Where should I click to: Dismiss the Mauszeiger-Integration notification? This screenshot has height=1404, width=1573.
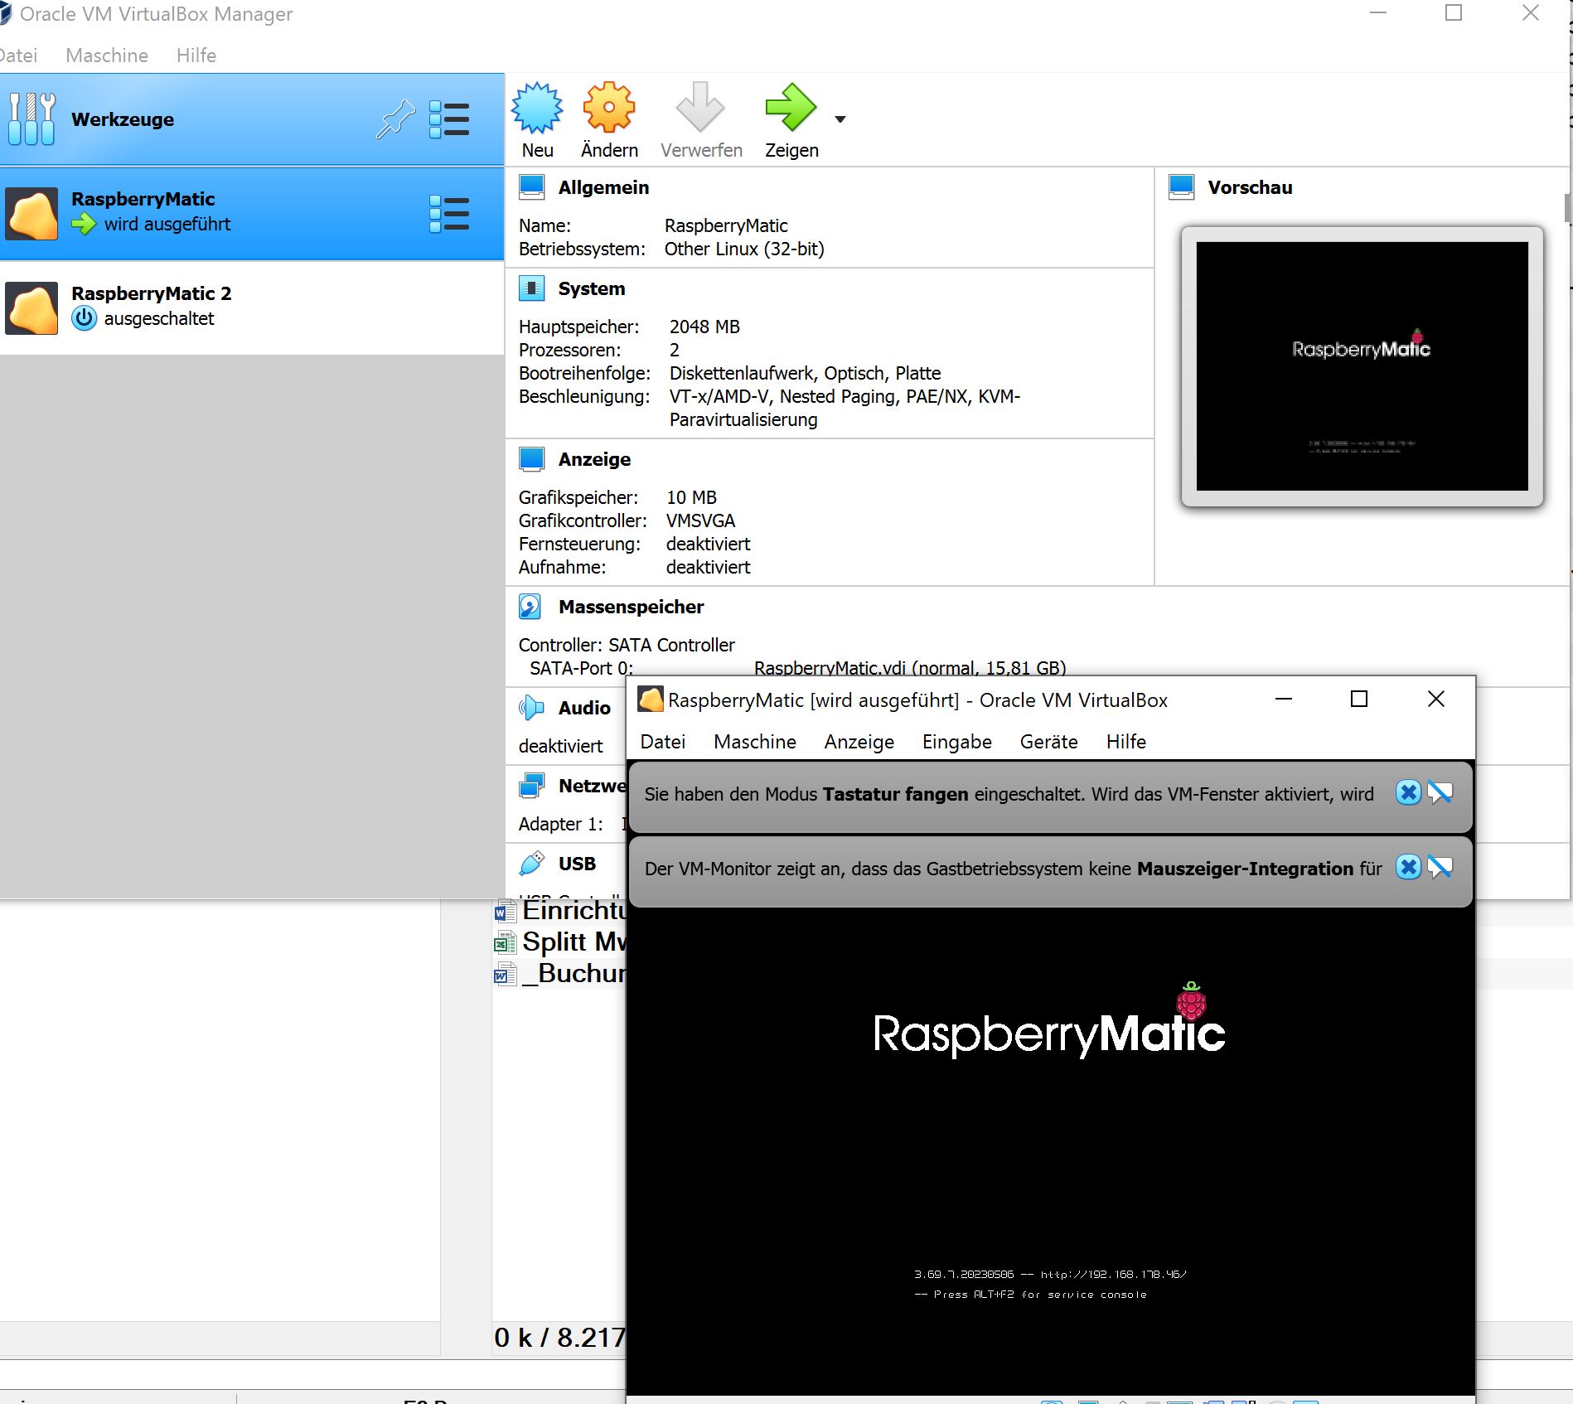pos(1408,868)
